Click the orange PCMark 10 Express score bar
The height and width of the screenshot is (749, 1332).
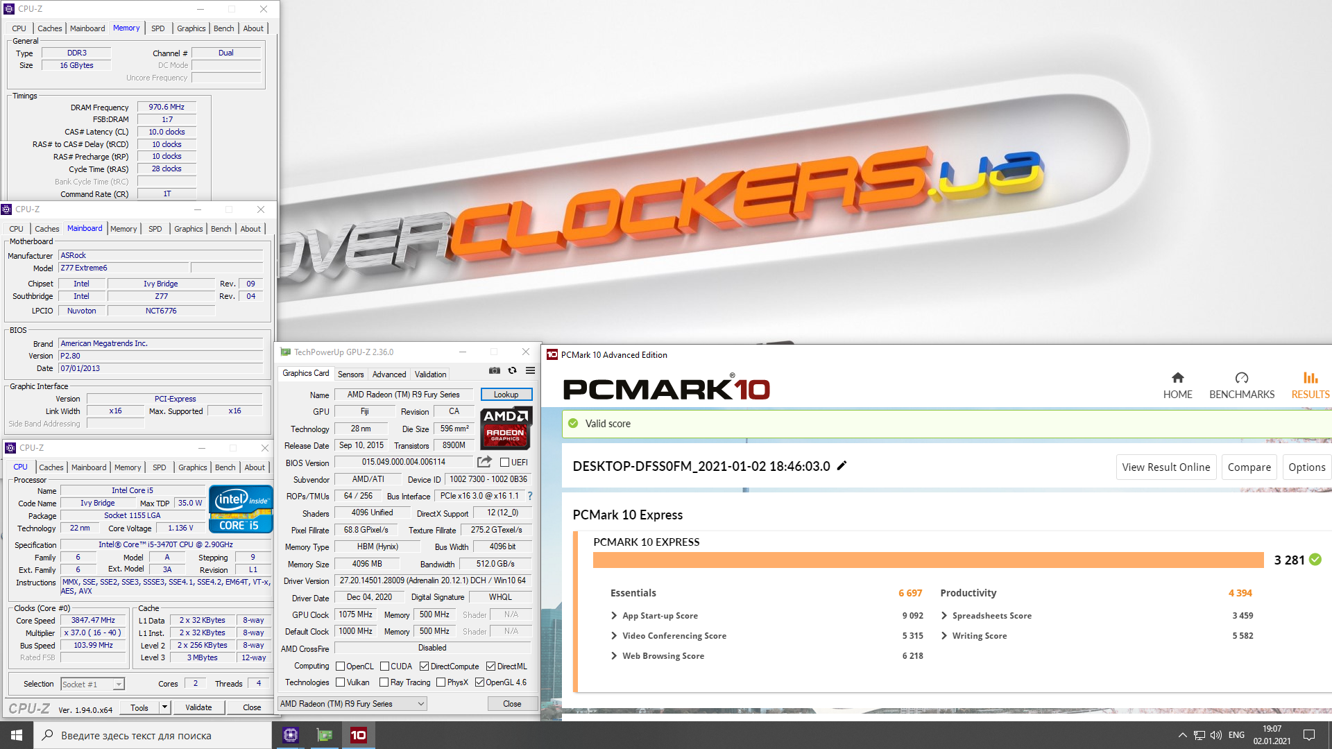pos(928,560)
